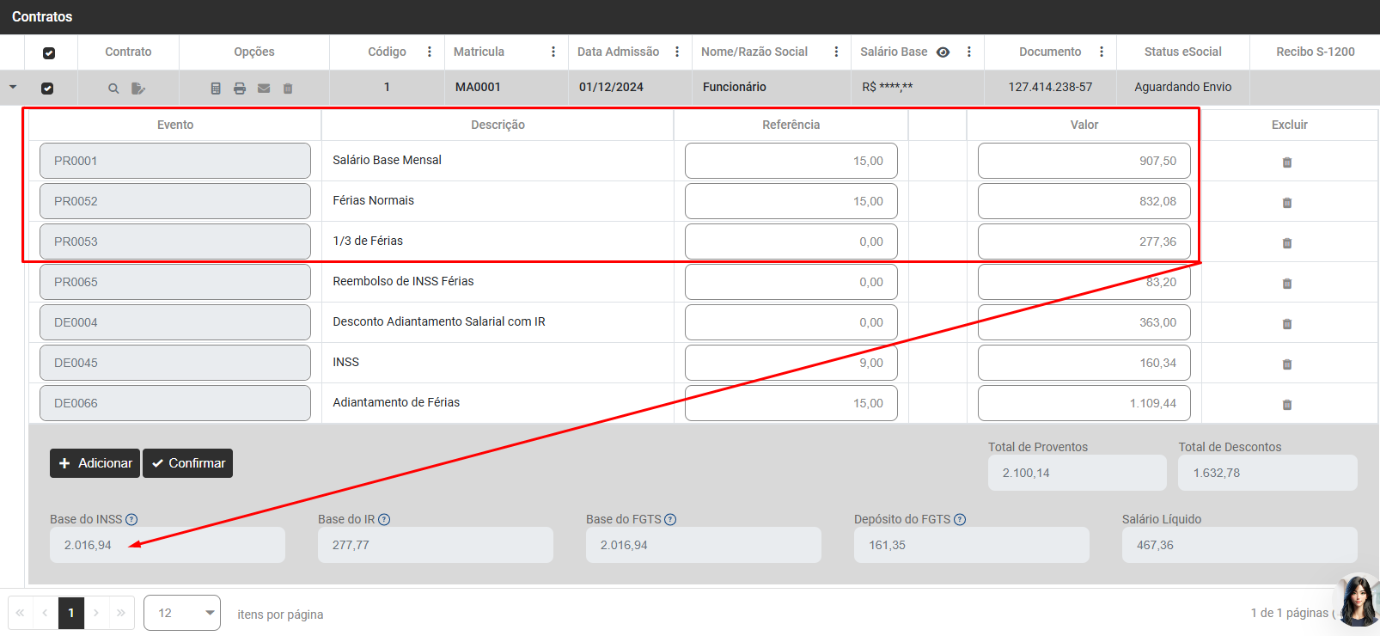Open the virtual assistant avatar
The image size is (1380, 636).
1358,600
